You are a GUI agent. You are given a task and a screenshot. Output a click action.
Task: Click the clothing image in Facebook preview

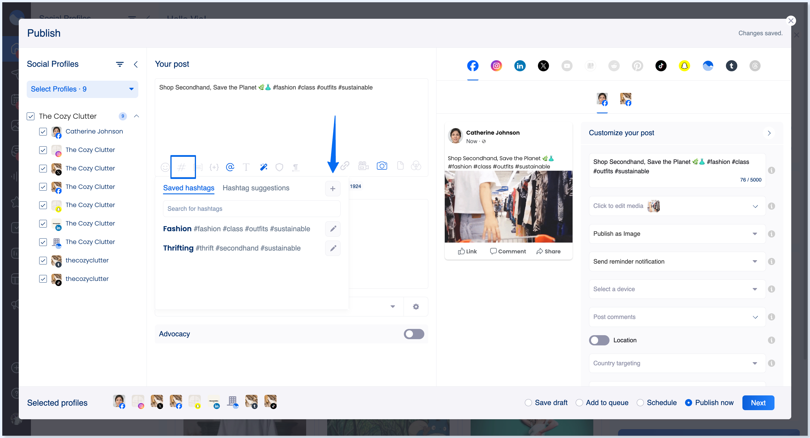click(508, 207)
